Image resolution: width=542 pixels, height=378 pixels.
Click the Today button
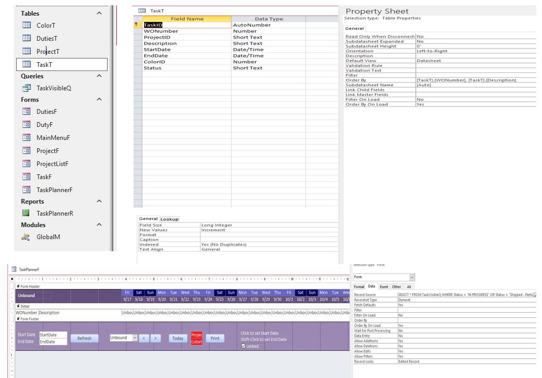point(178,338)
